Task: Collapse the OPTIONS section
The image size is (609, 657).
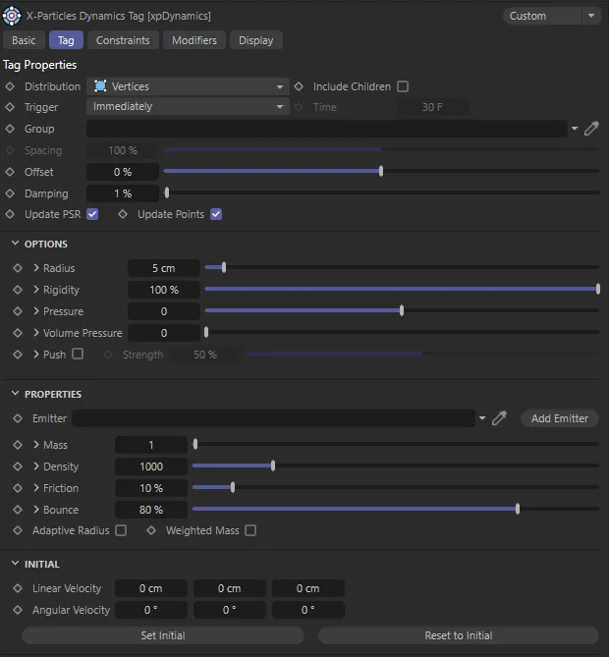Action: pos(16,244)
